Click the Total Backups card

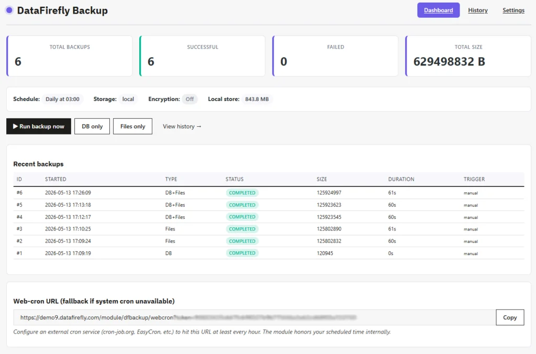[x=70, y=56]
